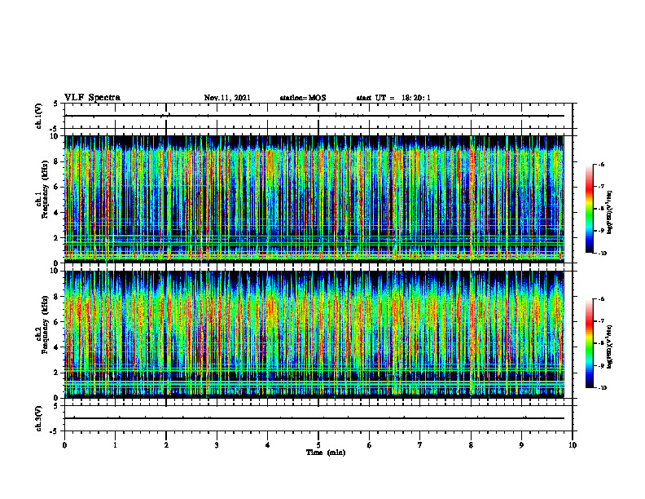Screen dimensions: 645x499
Task: Click the "VLF Spectra" plot title
Action: click(92, 98)
